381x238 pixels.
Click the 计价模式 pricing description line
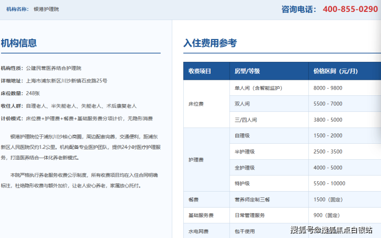(x=77, y=118)
